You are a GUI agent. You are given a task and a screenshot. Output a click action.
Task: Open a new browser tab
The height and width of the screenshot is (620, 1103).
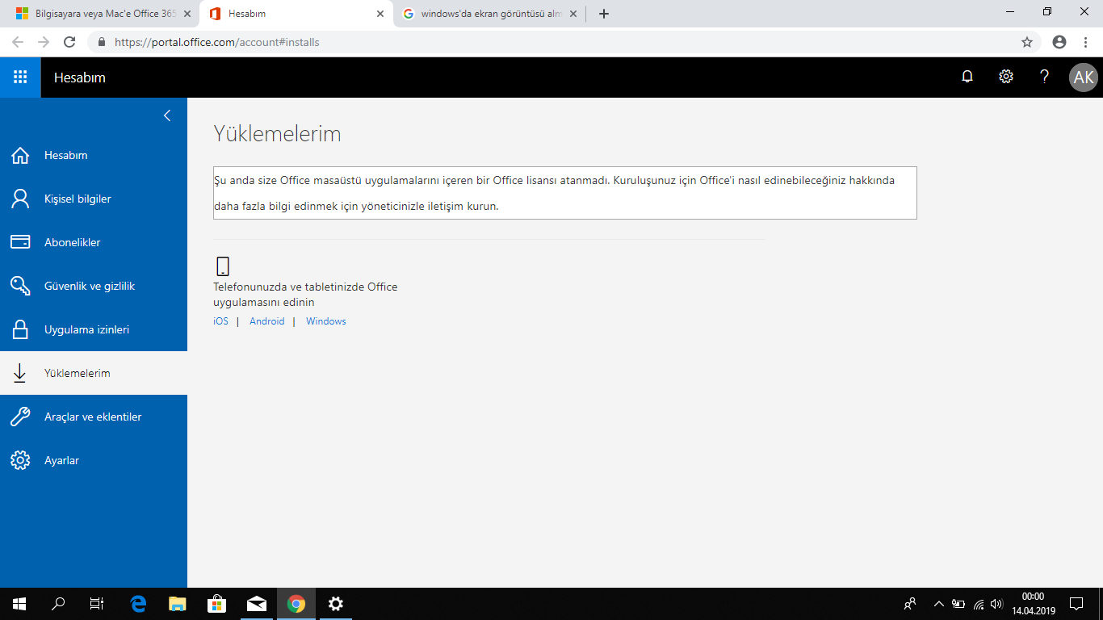click(604, 14)
